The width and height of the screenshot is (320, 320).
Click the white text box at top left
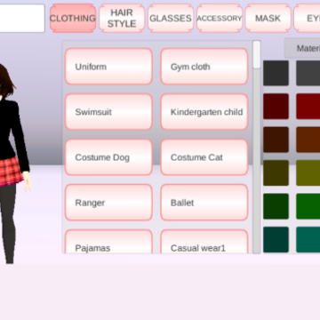coord(22,18)
